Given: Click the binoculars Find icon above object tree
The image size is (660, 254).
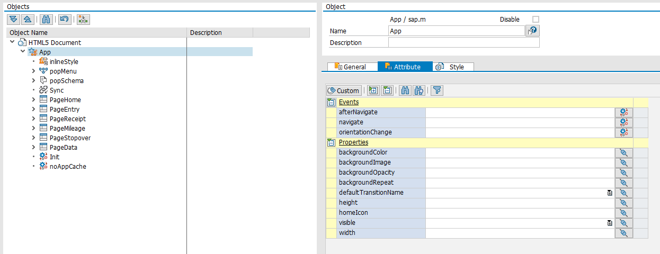Looking at the screenshot, I should point(46,19).
